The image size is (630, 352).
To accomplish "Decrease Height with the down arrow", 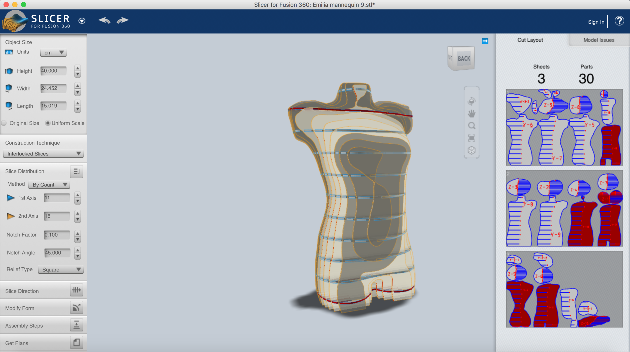I will coord(78,74).
